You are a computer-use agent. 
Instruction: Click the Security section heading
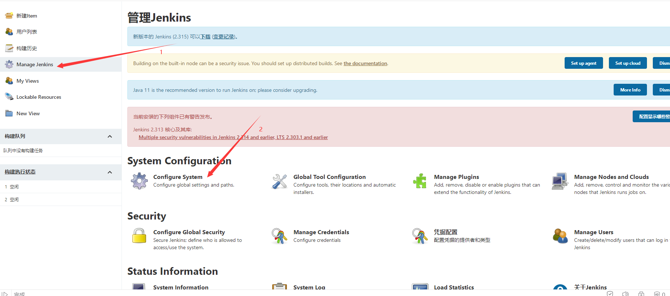point(147,216)
